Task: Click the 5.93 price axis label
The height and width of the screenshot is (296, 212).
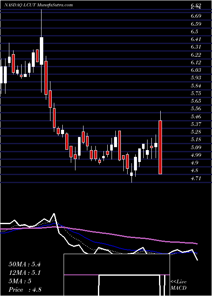Action: tap(196, 78)
